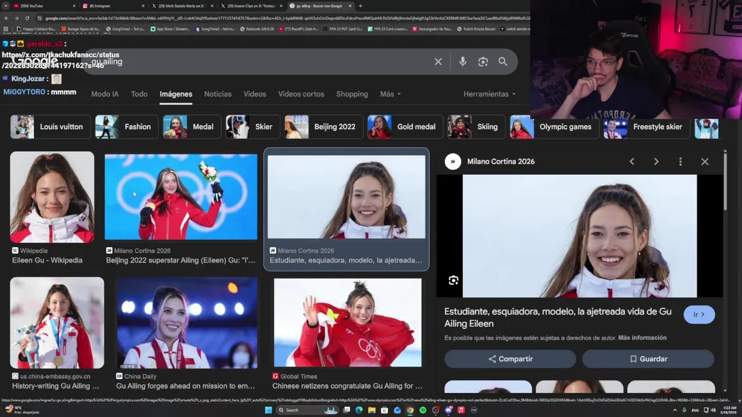Screen dimensions: 742x417
Task: Click the Ir visit button
Action: (x=699, y=314)
